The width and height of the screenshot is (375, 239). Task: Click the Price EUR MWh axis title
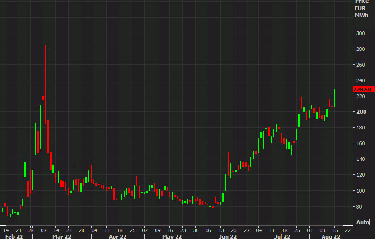click(x=361, y=9)
